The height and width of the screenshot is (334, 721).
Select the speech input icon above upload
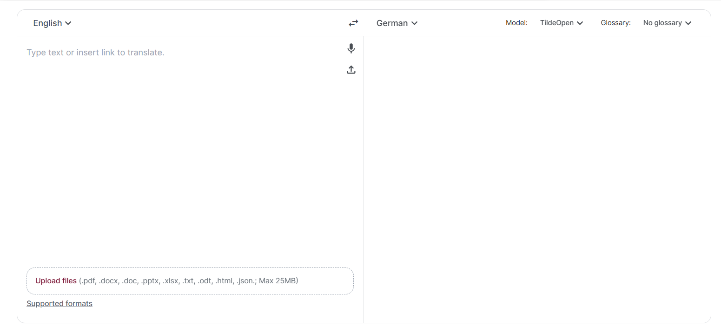click(x=351, y=48)
